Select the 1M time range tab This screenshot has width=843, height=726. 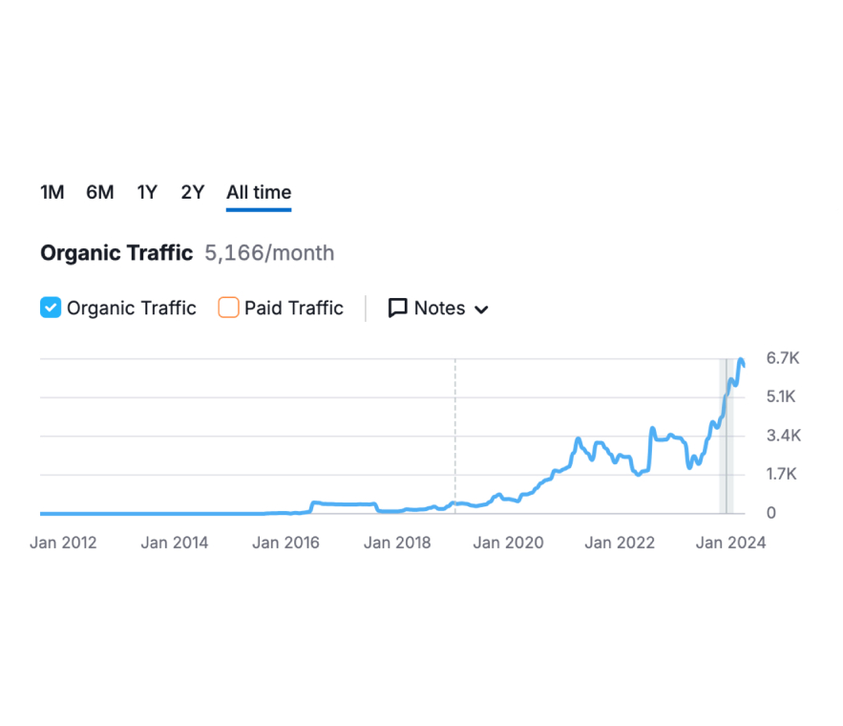52,192
